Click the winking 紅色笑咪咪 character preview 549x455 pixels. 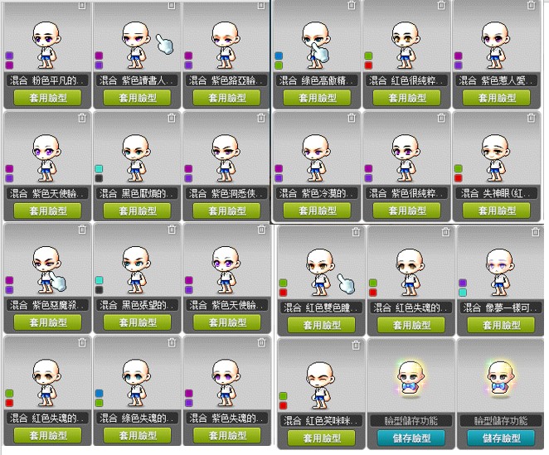[320, 385]
